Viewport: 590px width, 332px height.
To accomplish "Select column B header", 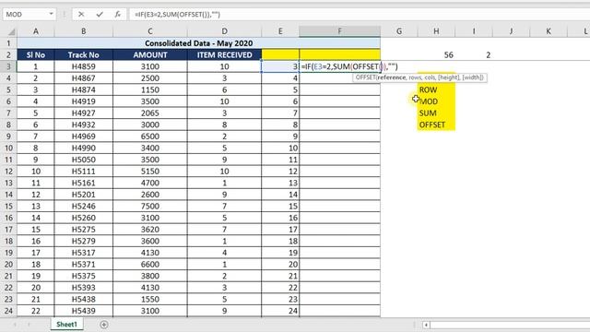I will click(x=84, y=31).
